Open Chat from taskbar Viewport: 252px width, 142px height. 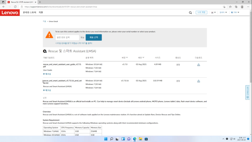[129, 139]
